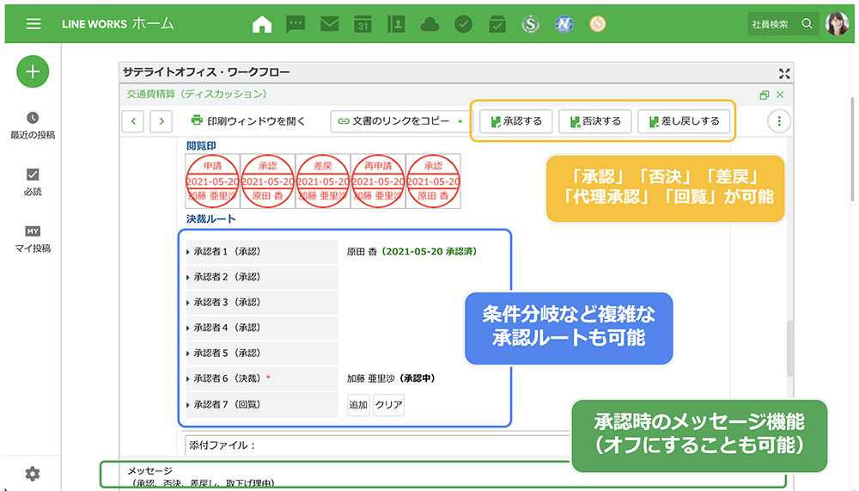This screenshot has height=491, width=859.
Task: Click クリア button for 承認者 7
Action: pos(389,405)
